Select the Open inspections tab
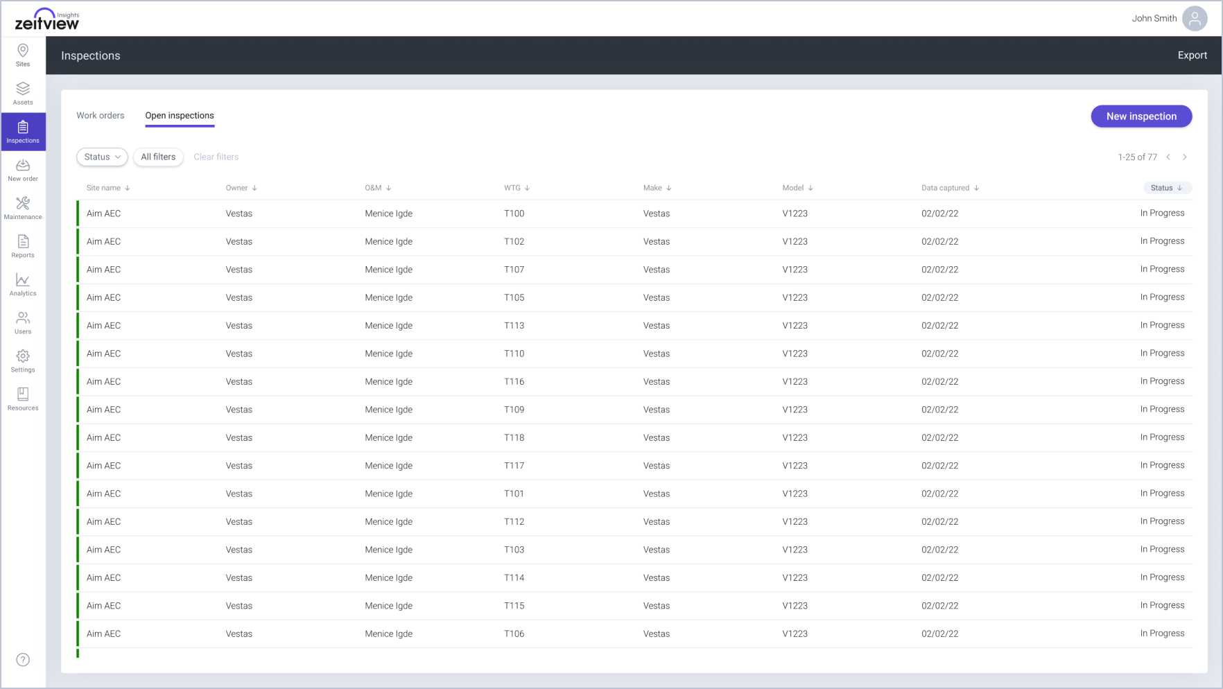This screenshot has height=689, width=1223. click(180, 116)
